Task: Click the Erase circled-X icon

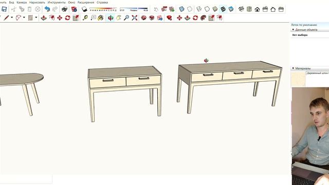Action: [x=38, y=9]
